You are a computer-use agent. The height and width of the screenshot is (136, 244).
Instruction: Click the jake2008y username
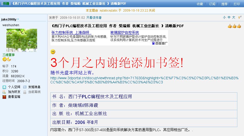pos(9,19)
